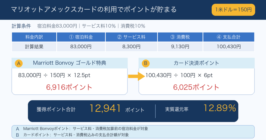Click the "カード決済ポイント" heading
266x140 pixels.
(x=196, y=63)
